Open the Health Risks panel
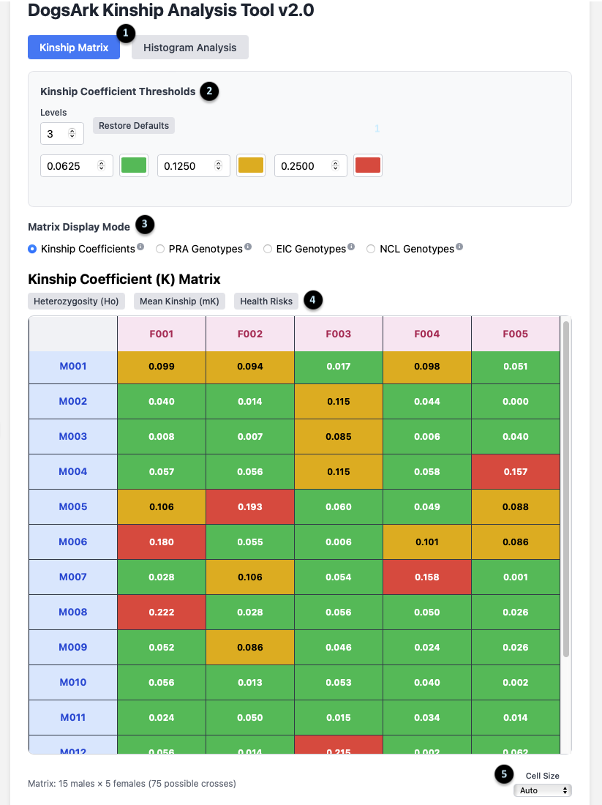602x805 pixels. point(266,301)
